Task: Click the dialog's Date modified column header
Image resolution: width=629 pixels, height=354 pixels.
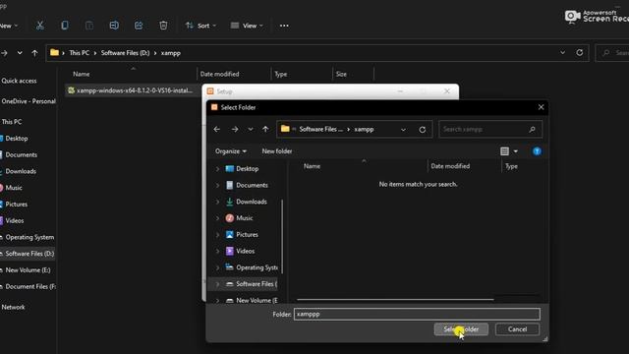Action: click(x=450, y=166)
